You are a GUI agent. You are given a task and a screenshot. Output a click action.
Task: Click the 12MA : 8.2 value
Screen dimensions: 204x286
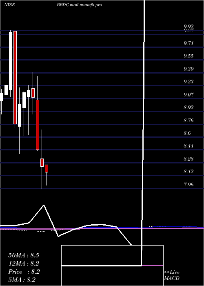(x=24, y=263)
